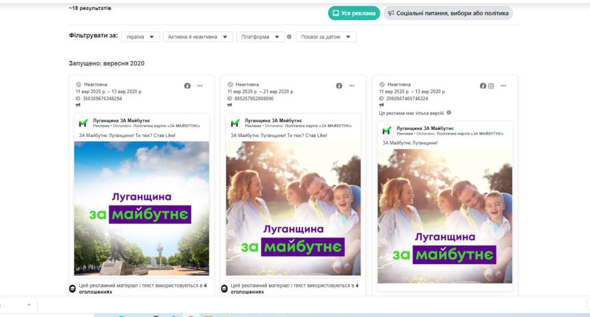Switch to 'Соціальні питання, вибори або політика' tab

click(448, 13)
